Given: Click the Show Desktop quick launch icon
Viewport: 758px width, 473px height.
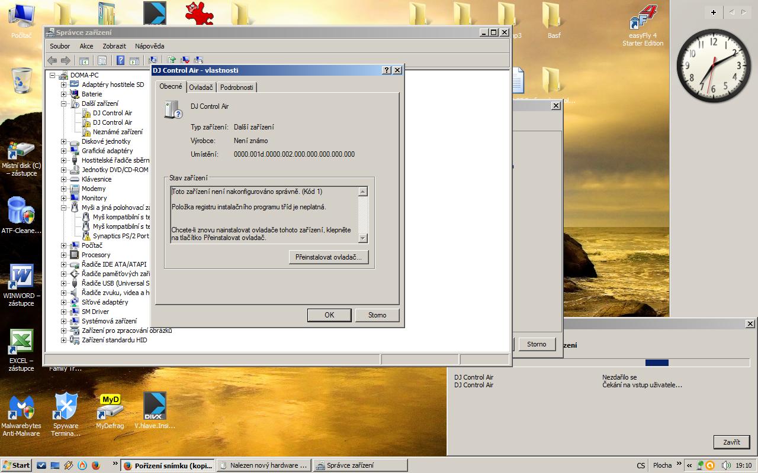Looking at the screenshot, I should (x=55, y=465).
